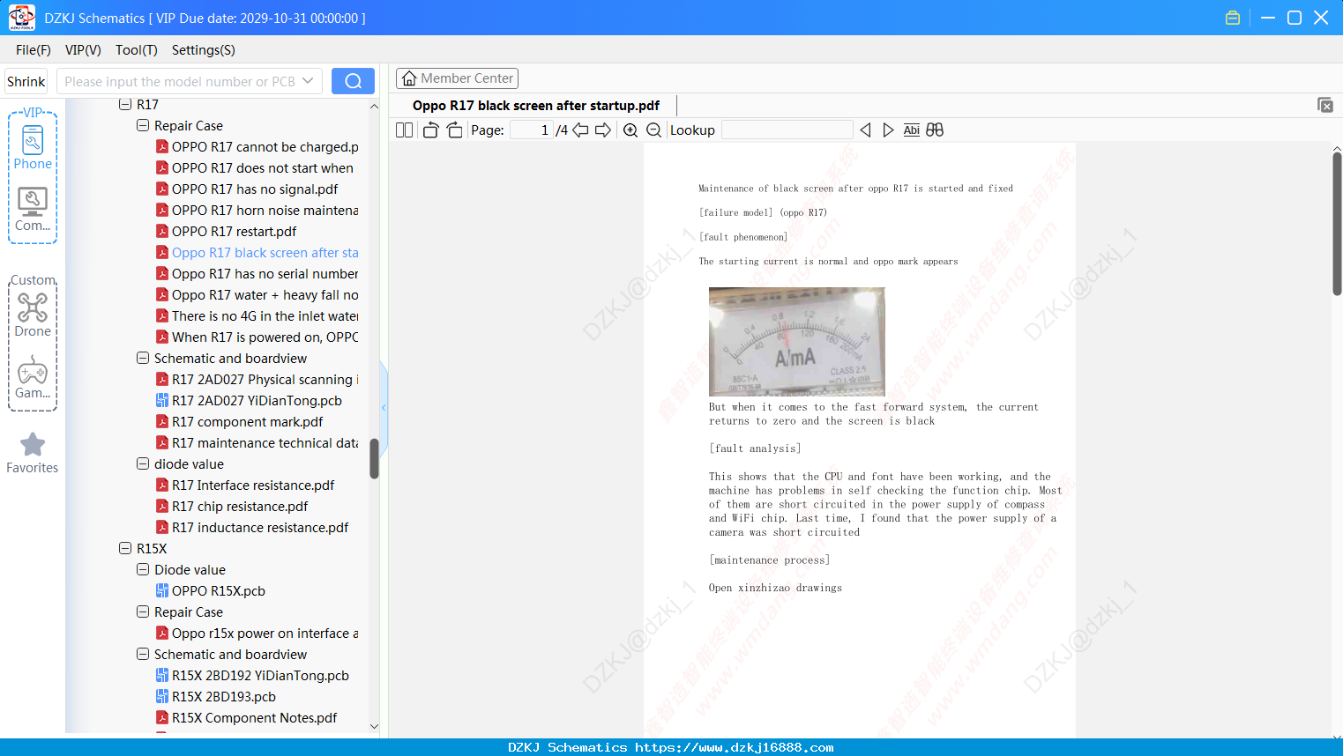Screen dimensions: 1343x756
Task: Rotate the PDF page clockwise
Action: pyautogui.click(x=454, y=130)
